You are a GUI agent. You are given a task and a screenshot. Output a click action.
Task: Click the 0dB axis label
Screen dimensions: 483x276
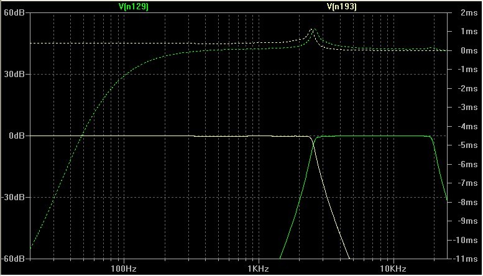click(x=16, y=136)
